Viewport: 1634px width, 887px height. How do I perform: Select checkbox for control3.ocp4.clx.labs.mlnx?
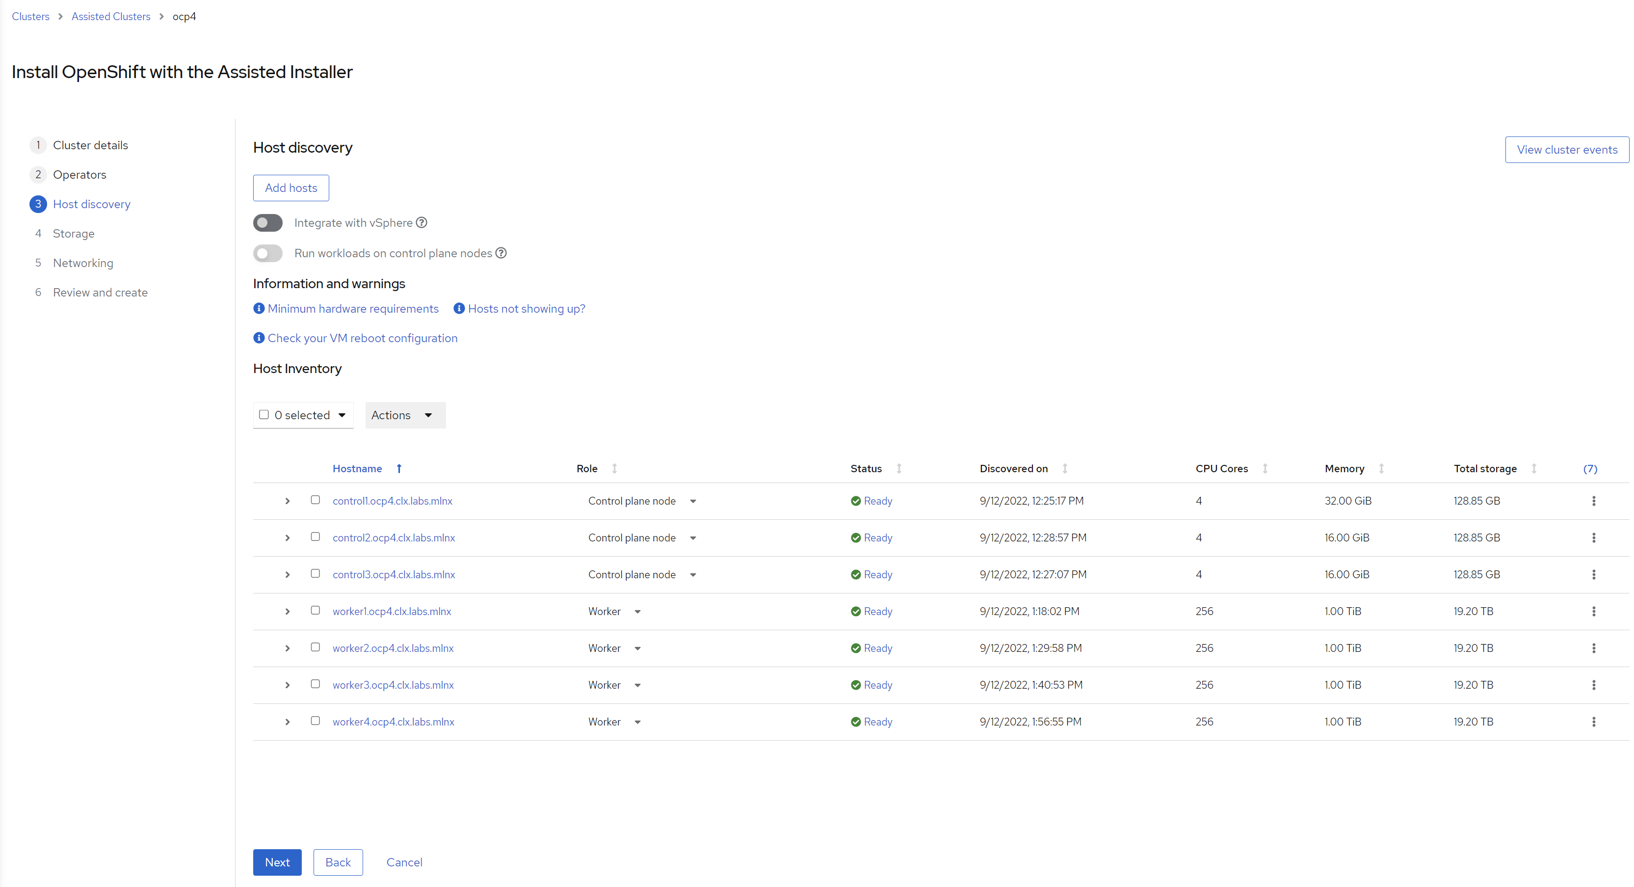click(x=315, y=573)
